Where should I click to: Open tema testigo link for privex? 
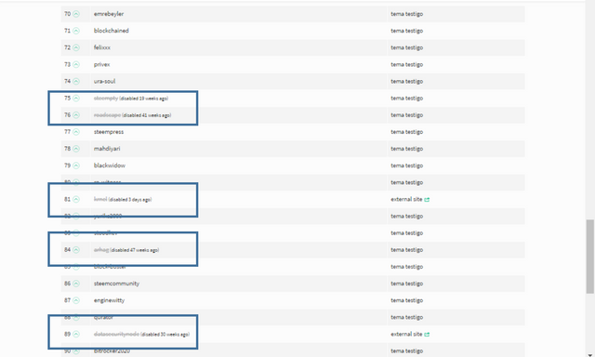407,64
